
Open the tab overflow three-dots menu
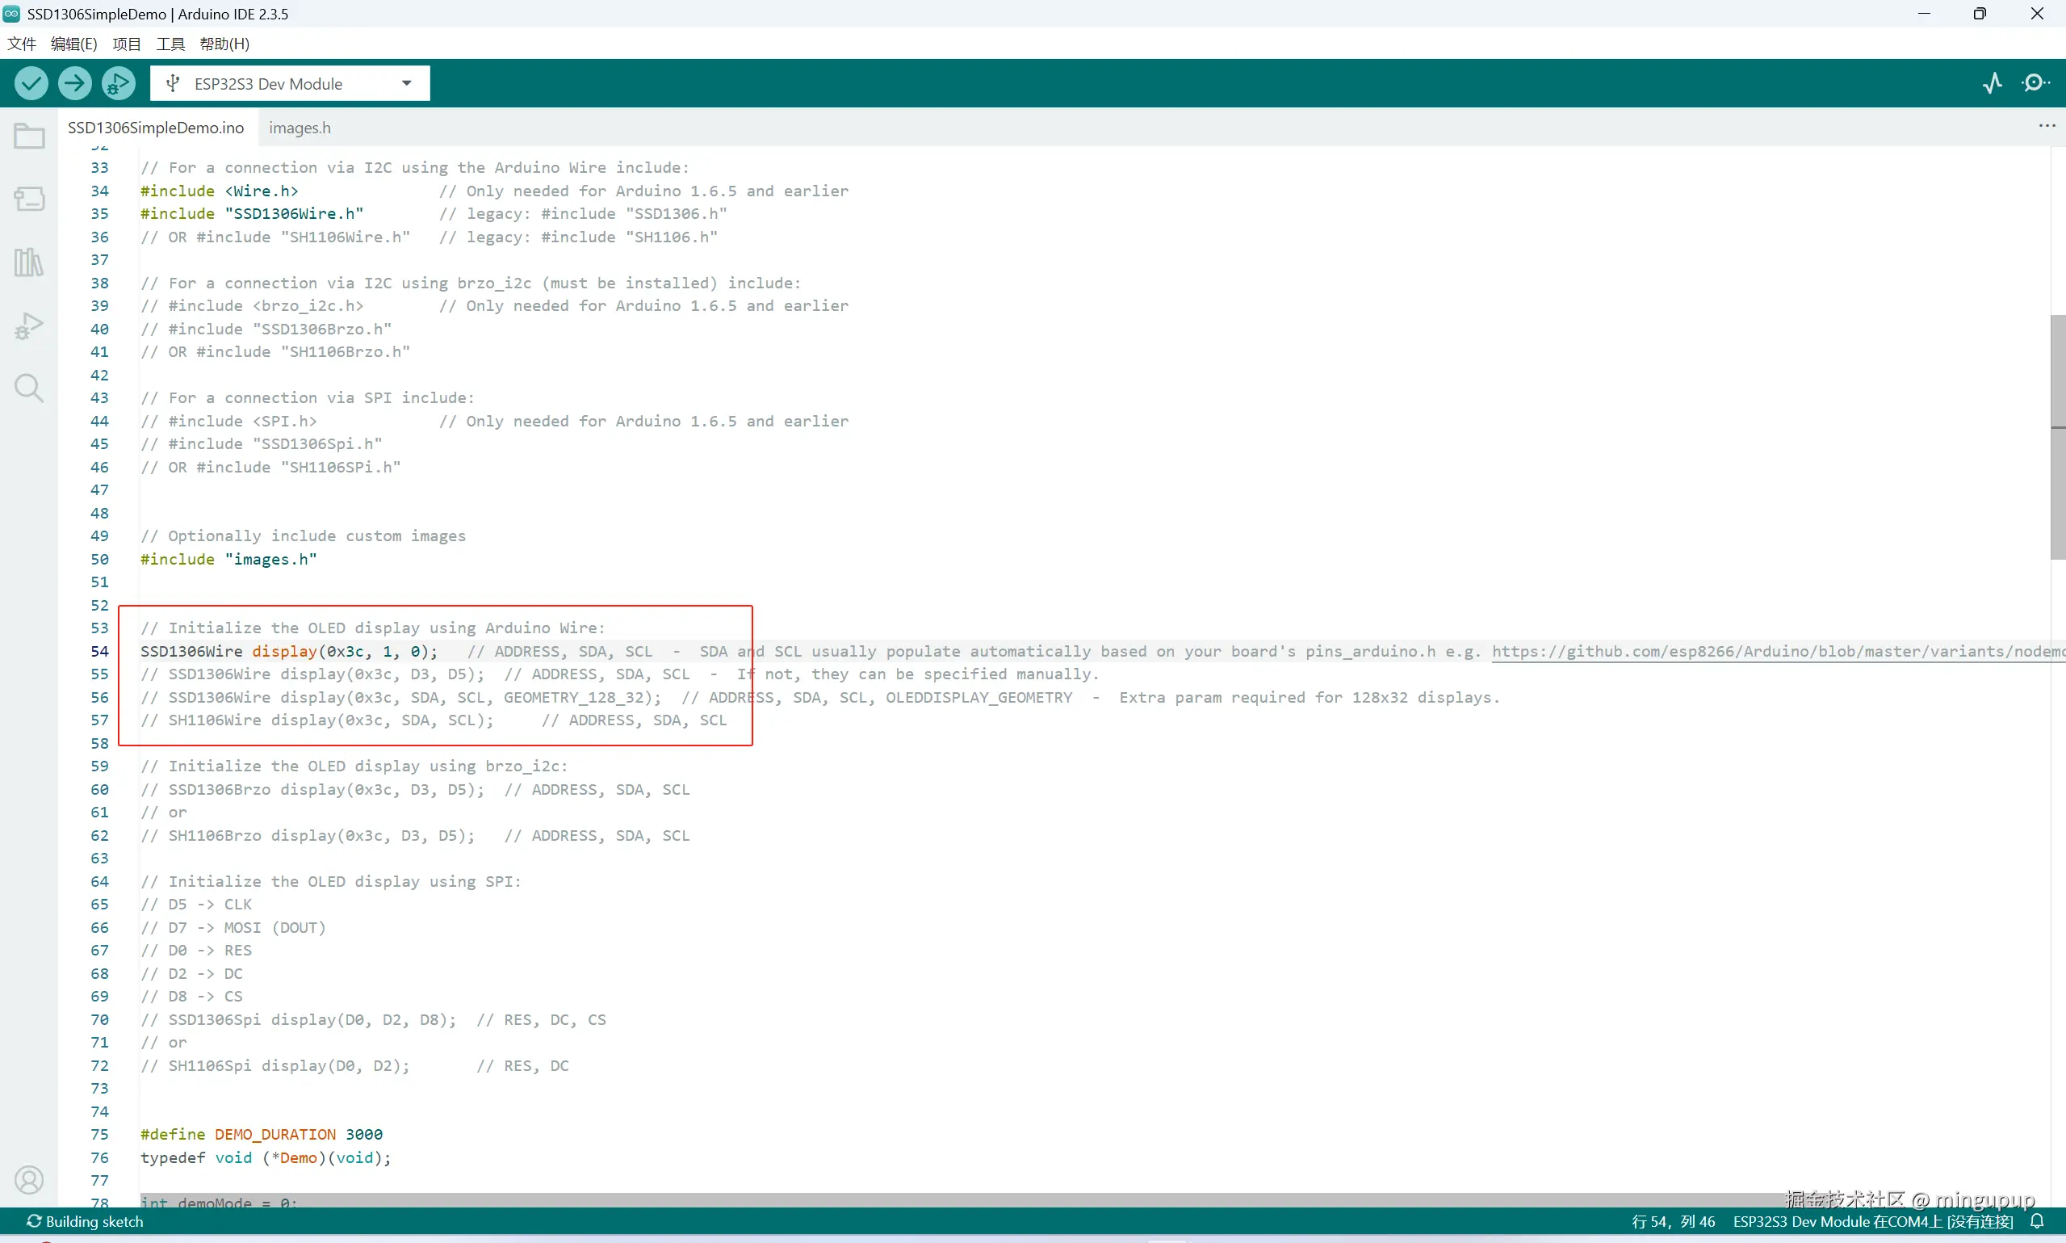2047,126
